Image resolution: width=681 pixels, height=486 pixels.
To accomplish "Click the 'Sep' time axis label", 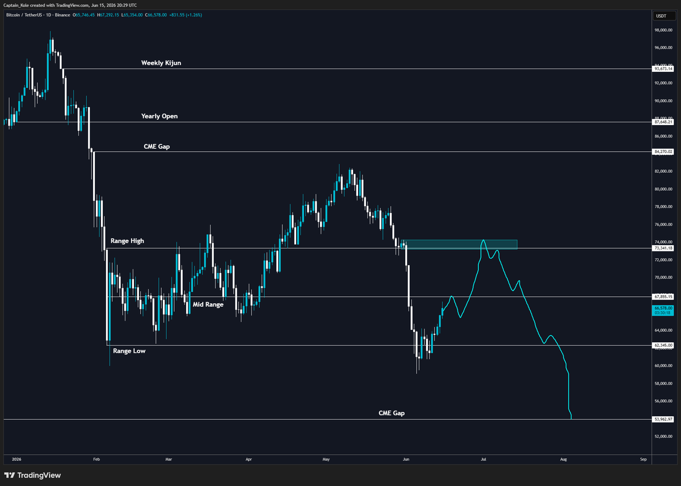I will 643,459.
